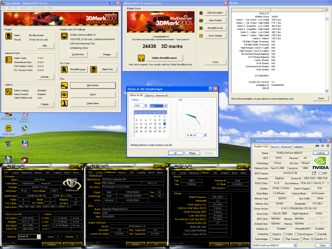332x249 pixels.
Task: Click the ResultBrowser magnifier icon in Pro Tools
Action: 64,69
